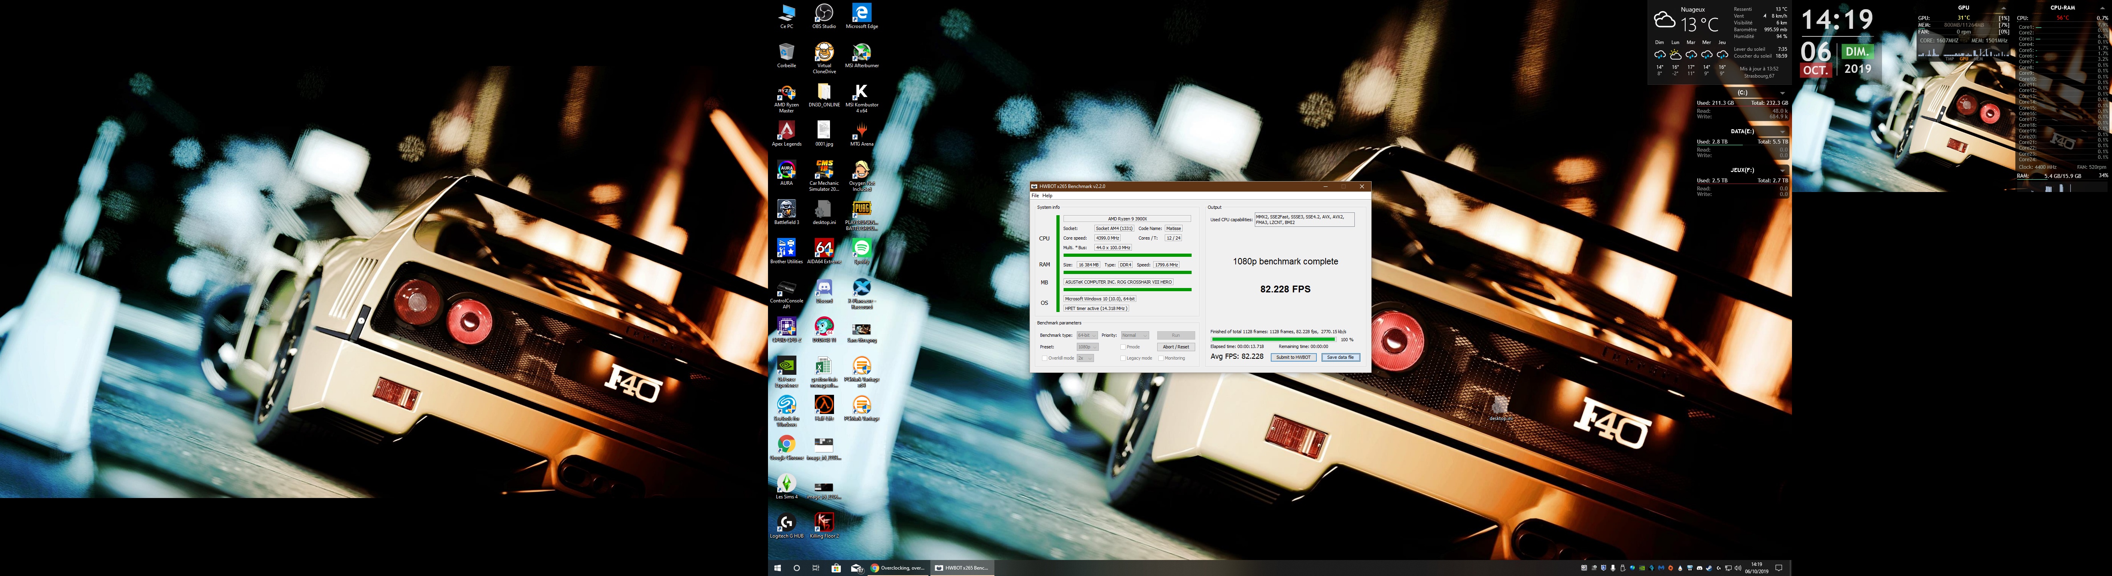Select the Apex Legends desktop icon
This screenshot has height=576, width=2112.
tap(786, 134)
